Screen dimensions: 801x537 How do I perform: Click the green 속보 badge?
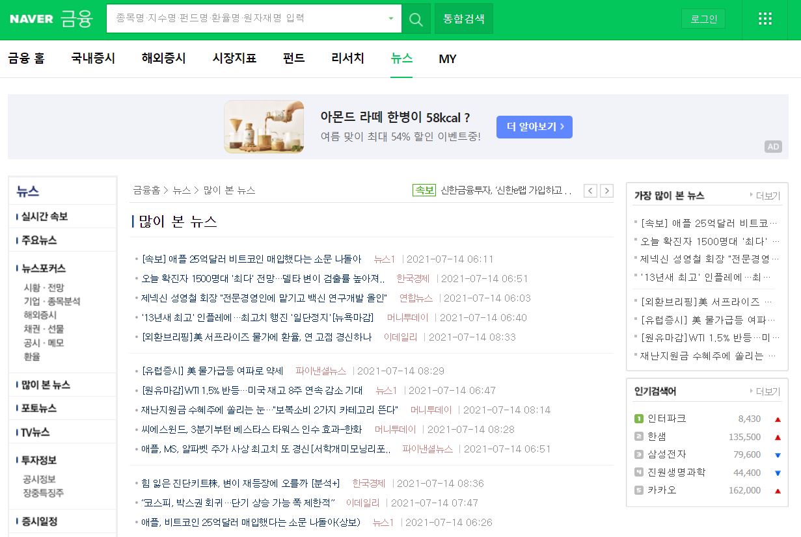[x=424, y=190]
